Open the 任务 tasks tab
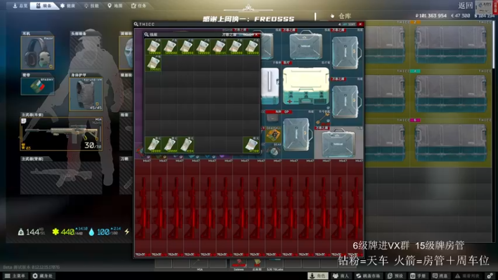The height and width of the screenshot is (280, 498). [138, 6]
